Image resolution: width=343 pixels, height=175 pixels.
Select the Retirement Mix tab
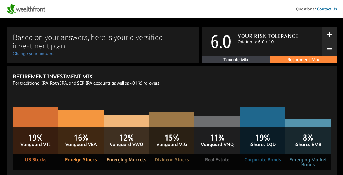(303, 59)
